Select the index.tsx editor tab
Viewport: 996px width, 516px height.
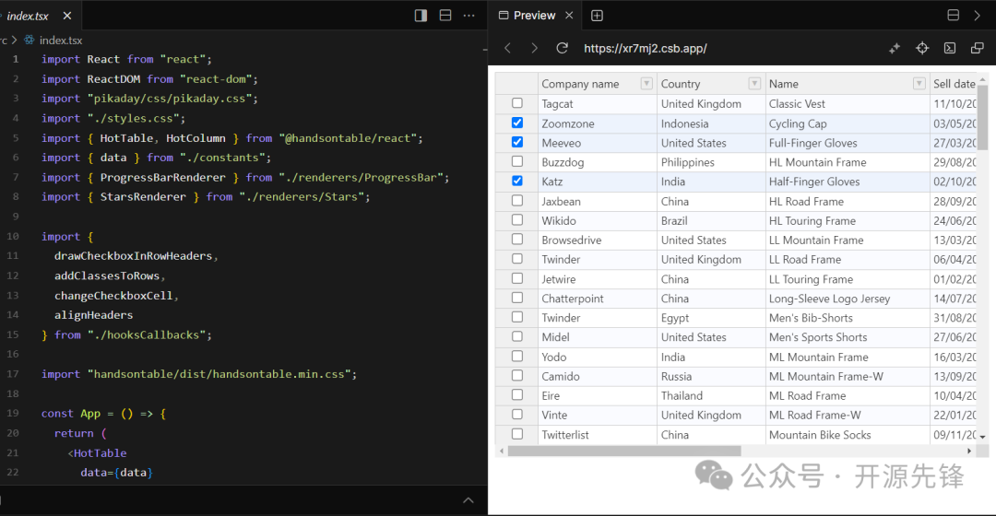point(28,16)
